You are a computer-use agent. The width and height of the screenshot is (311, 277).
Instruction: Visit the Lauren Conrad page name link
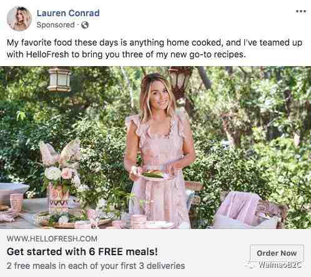68,13
